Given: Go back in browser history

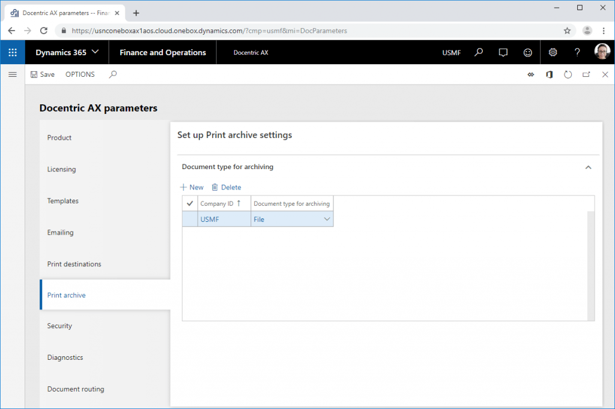Looking at the screenshot, I should coord(11,31).
